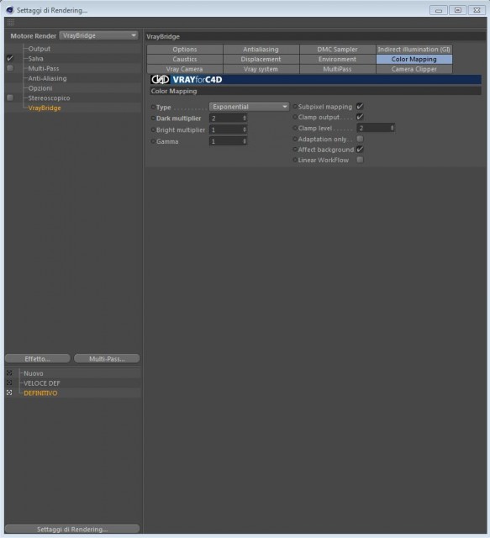Click the grid grip icon below title bar

[11, 23]
